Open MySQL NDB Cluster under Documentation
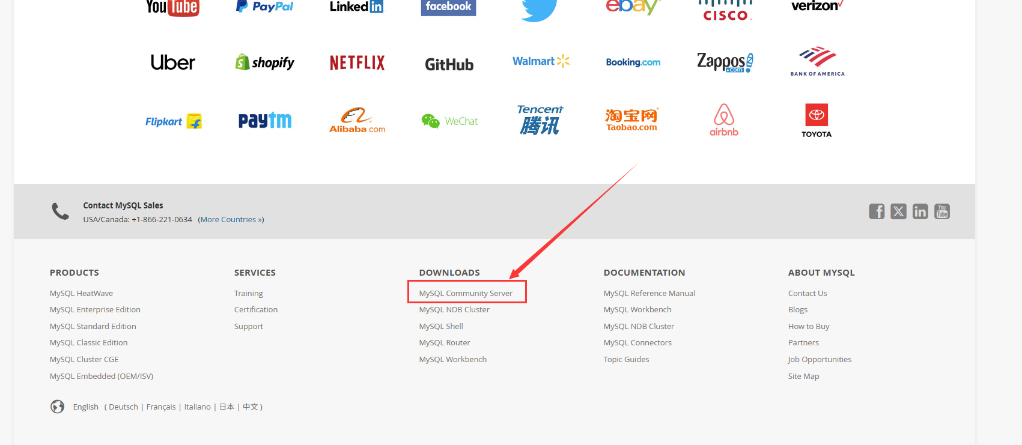The height and width of the screenshot is (445, 1022). pyautogui.click(x=639, y=327)
